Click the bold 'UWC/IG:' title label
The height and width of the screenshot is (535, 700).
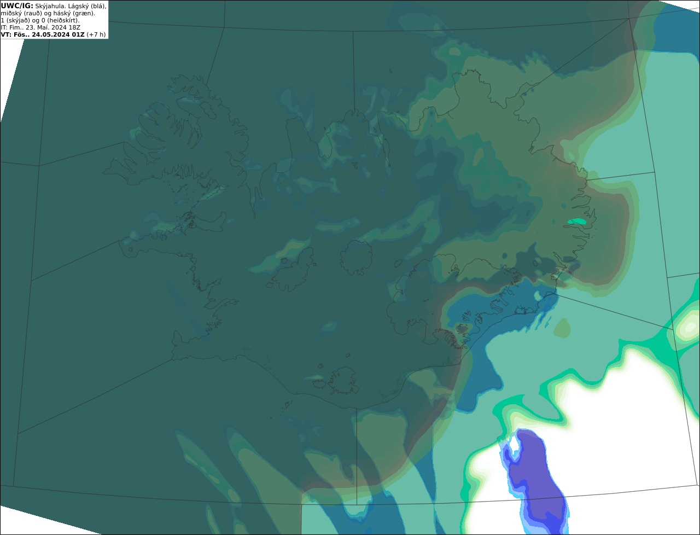pos(17,5)
